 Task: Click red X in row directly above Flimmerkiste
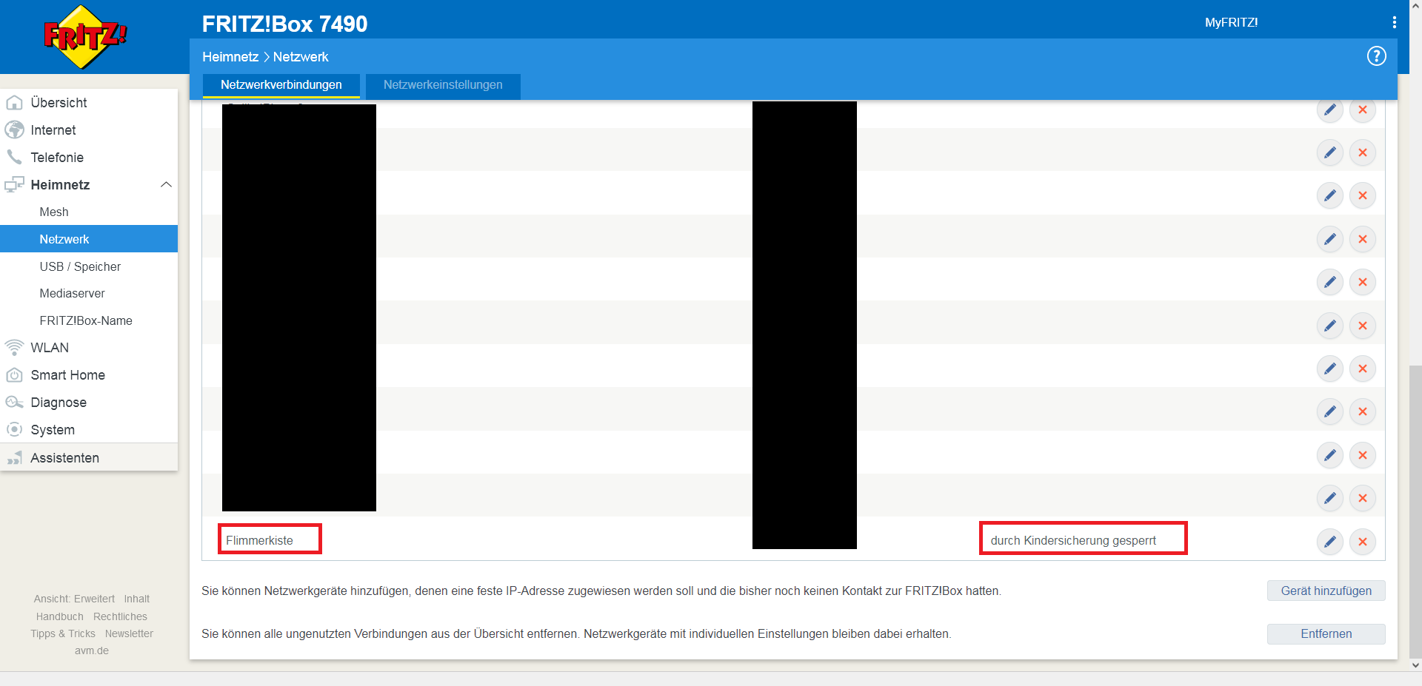pos(1363,498)
